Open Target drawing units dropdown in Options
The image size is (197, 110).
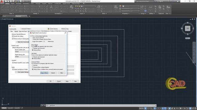pos(22,57)
